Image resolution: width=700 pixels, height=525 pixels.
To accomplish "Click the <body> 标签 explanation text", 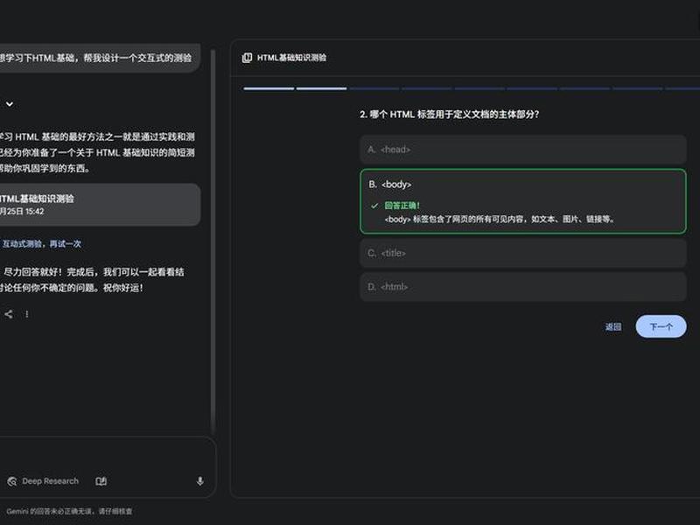I will point(499,220).
